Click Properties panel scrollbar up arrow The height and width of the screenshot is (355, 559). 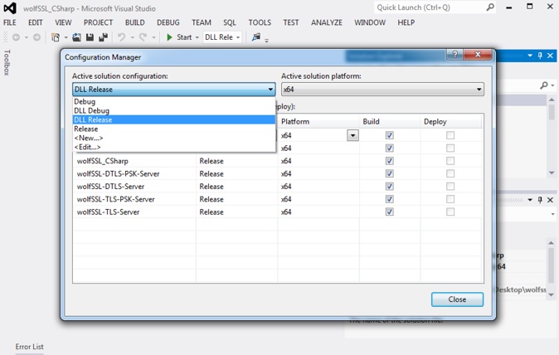pos(552,243)
